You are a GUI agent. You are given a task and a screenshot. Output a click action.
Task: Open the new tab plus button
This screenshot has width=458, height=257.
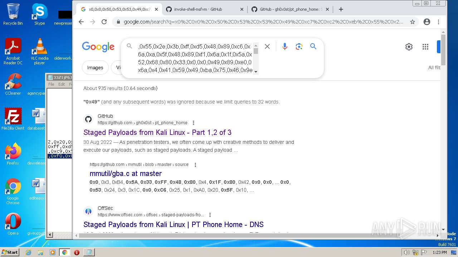pos(341,9)
